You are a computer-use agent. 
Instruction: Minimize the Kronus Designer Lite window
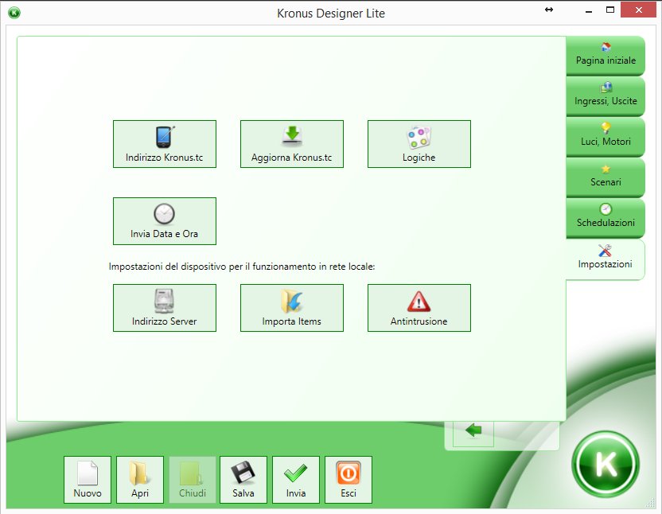click(589, 10)
